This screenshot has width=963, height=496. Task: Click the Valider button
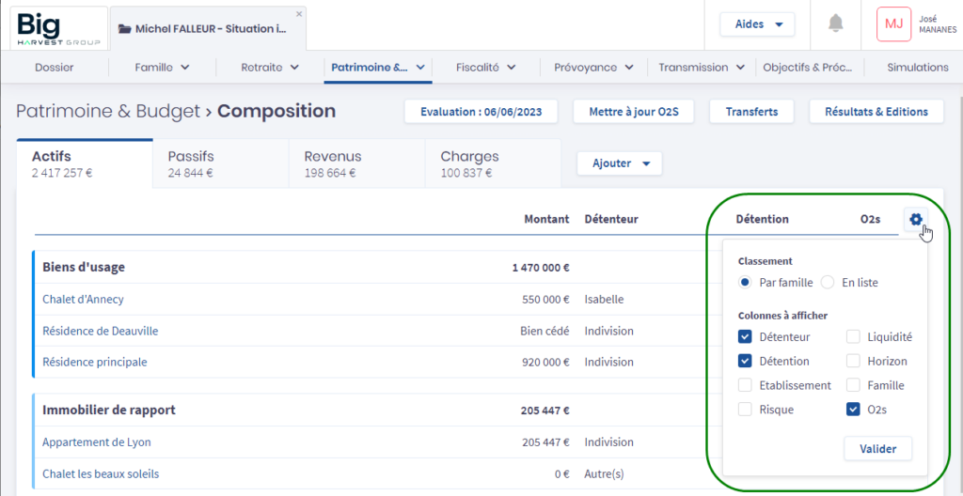tap(877, 449)
